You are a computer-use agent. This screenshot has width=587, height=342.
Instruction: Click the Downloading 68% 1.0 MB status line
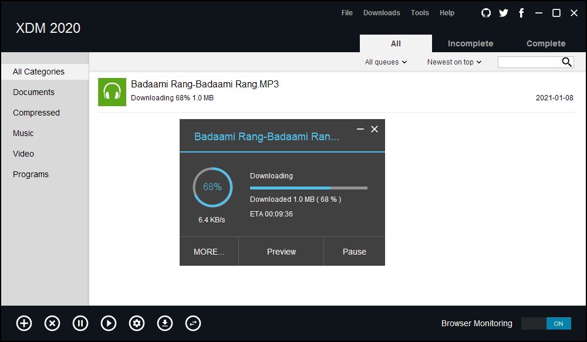pyautogui.click(x=172, y=97)
